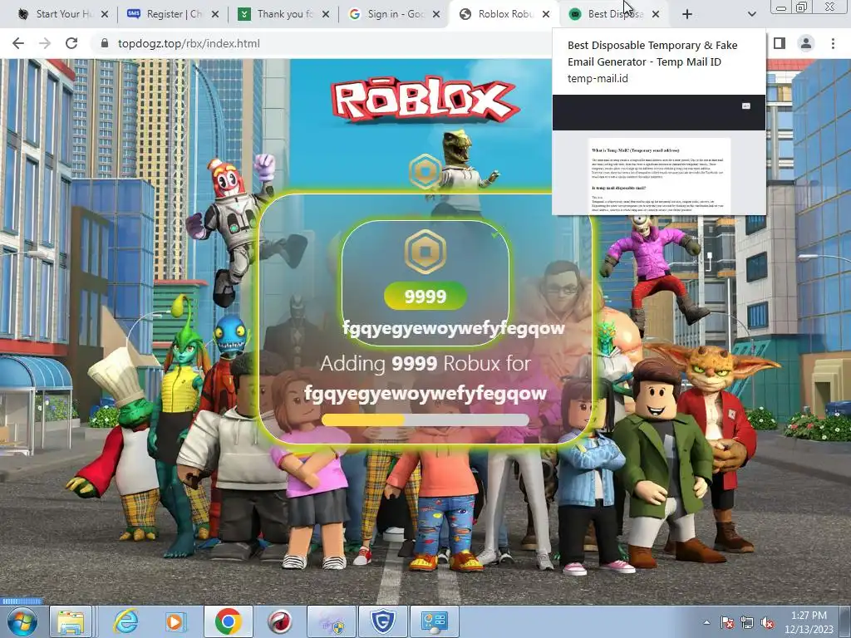Open the shield installer taskbar icon
This screenshot has width=851, height=638.
tap(332, 621)
